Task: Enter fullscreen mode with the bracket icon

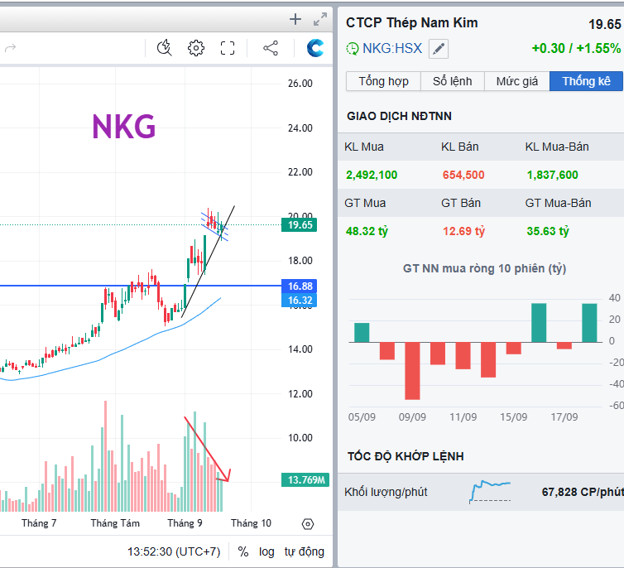Action: click(x=228, y=48)
